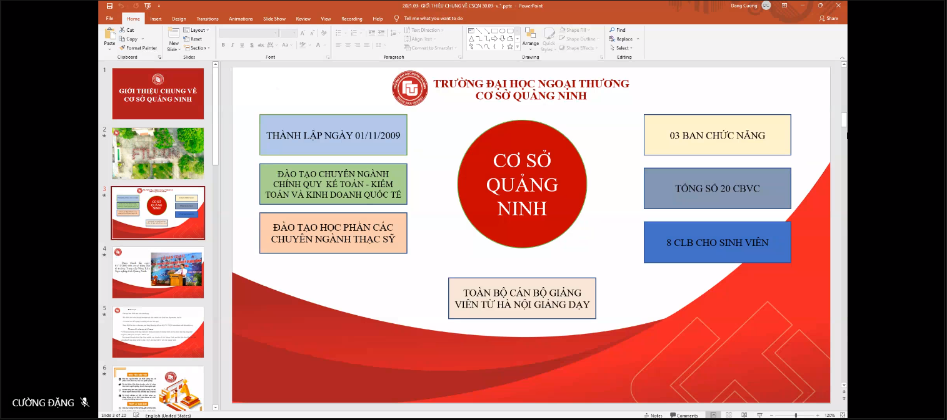Open the Text Direction dropdown

pyautogui.click(x=424, y=30)
